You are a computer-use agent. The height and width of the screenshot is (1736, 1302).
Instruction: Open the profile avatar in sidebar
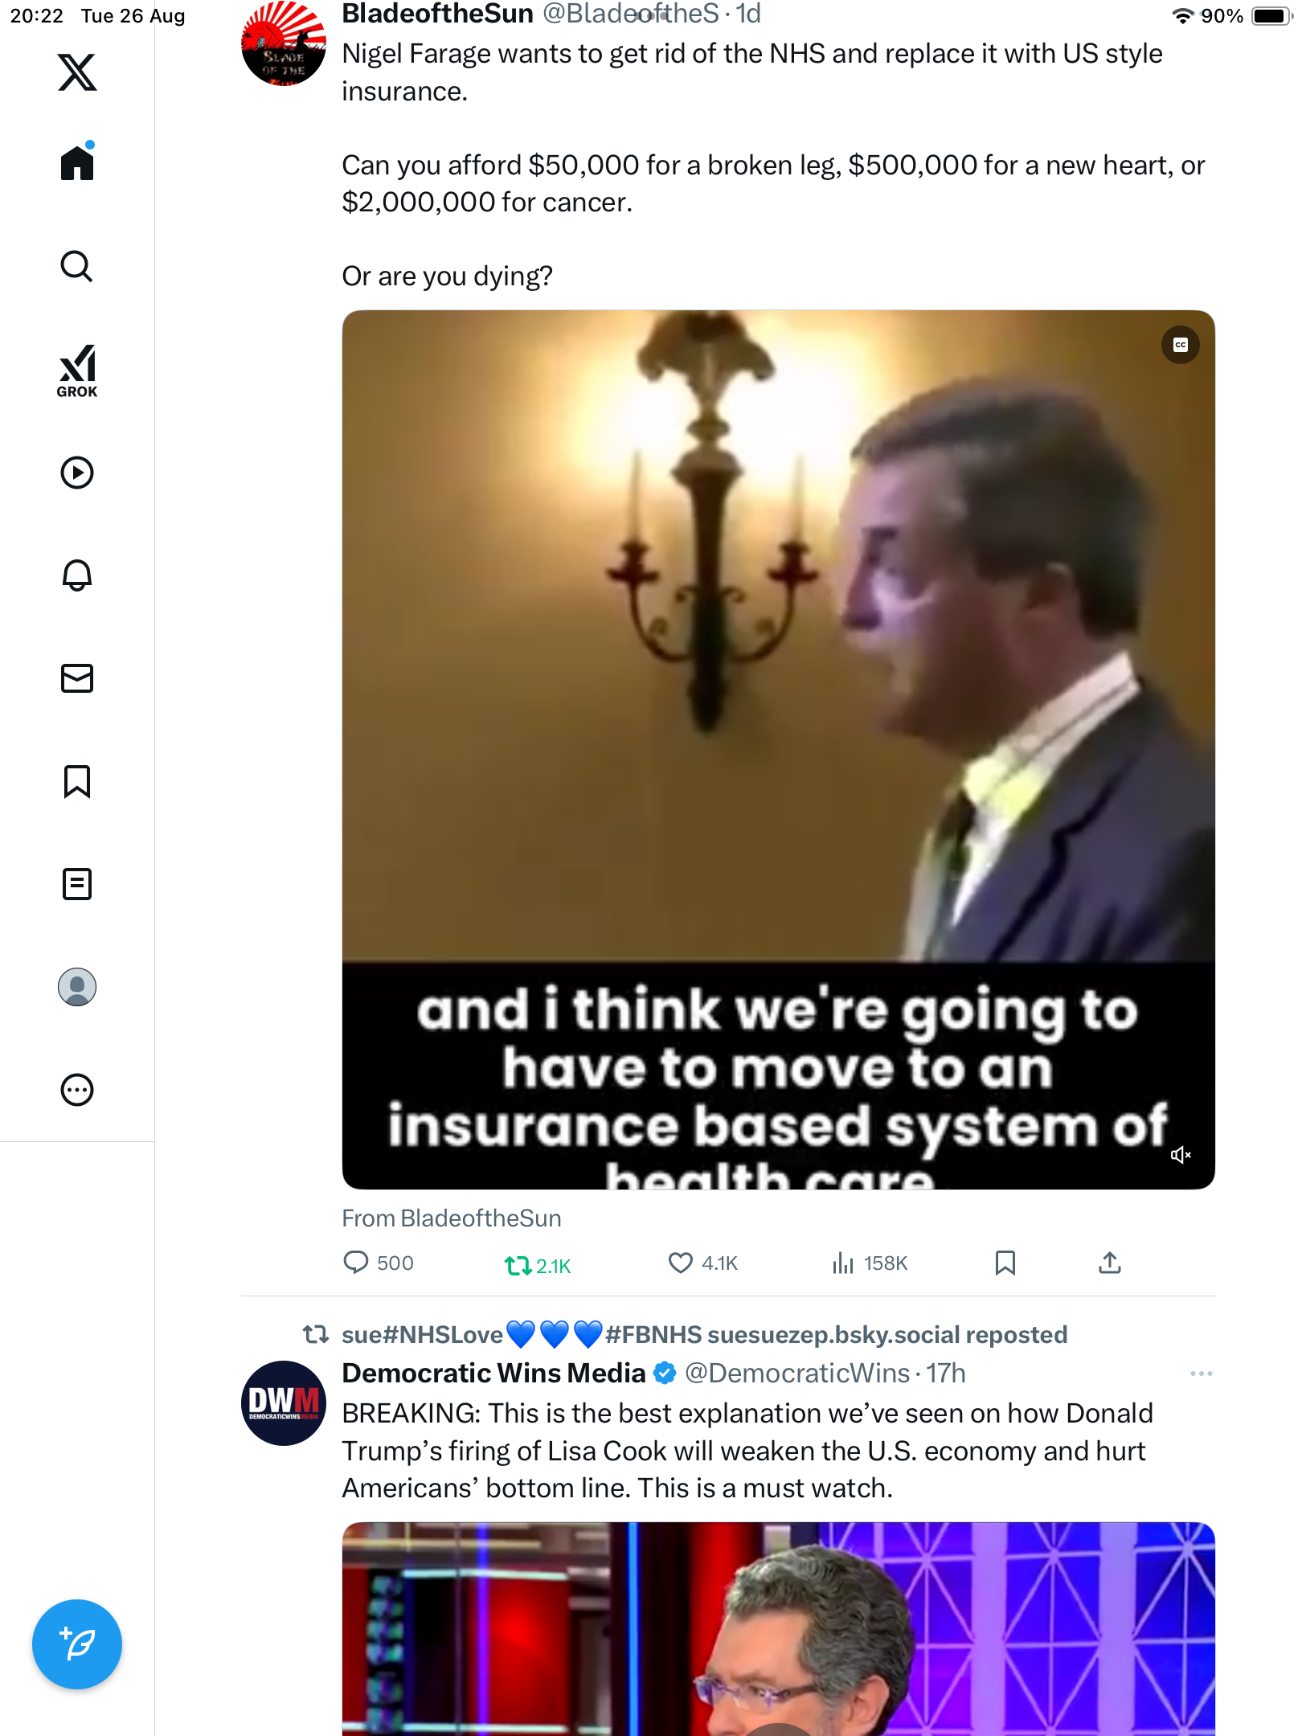tap(77, 987)
